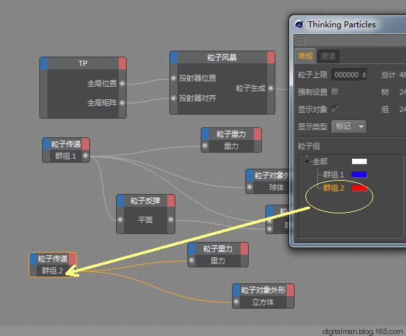
Task: Switch to the 常规 tab
Action: coord(305,56)
